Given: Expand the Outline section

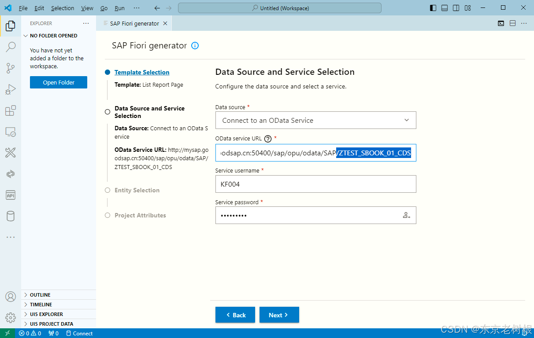Looking at the screenshot, I should pos(59,295).
